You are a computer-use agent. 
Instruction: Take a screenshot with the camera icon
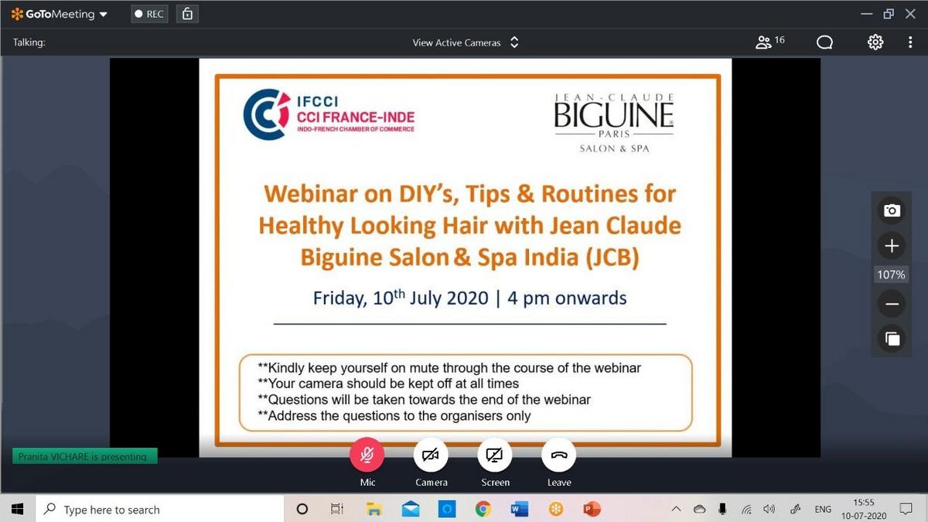coord(892,210)
